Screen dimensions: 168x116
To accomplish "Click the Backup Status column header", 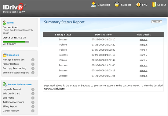I will [x=63, y=35].
